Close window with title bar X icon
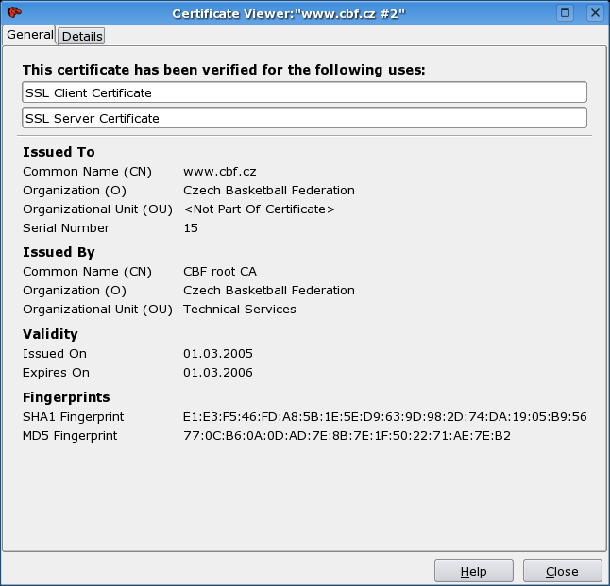 coord(595,13)
